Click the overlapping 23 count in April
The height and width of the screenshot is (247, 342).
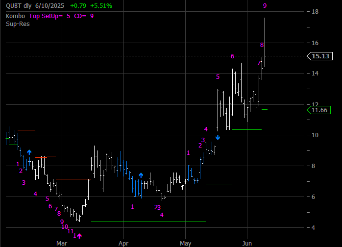click(x=157, y=207)
